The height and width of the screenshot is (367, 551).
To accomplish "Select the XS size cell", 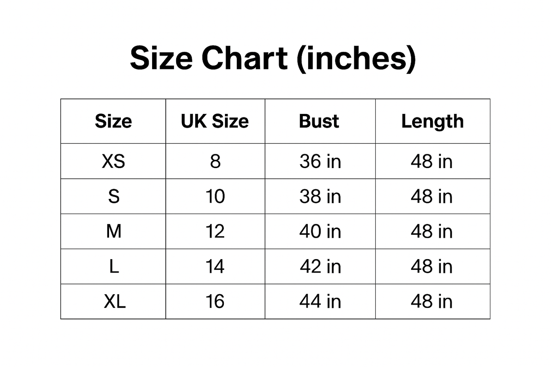I will [x=113, y=161].
